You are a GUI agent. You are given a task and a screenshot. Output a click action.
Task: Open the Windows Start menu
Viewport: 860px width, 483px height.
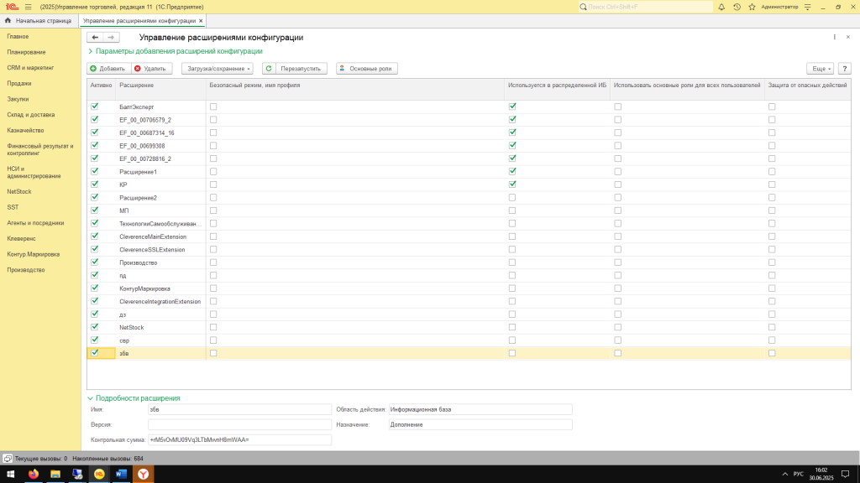10,475
